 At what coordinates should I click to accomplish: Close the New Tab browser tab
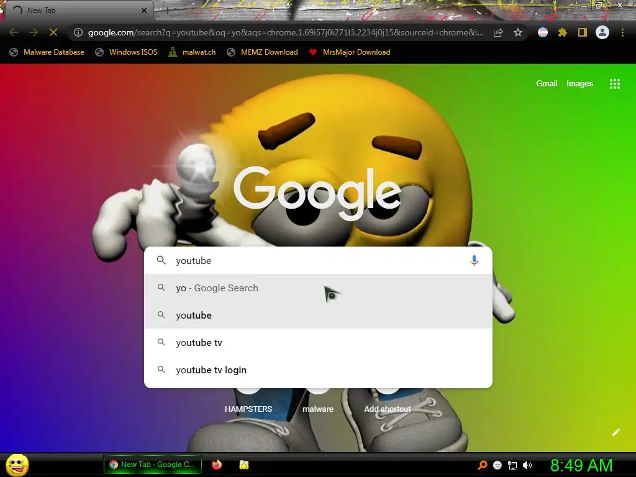click(144, 11)
